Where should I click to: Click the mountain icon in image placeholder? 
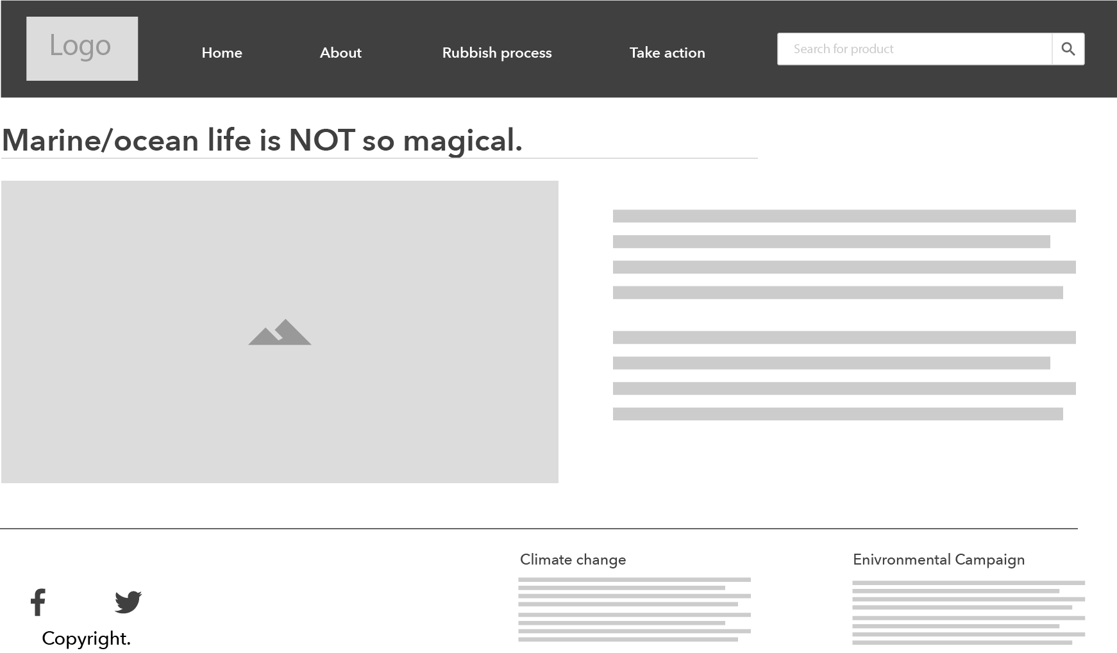coord(280,333)
